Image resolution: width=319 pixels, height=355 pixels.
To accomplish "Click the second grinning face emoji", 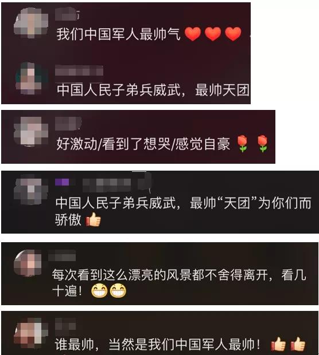I will [118, 290].
